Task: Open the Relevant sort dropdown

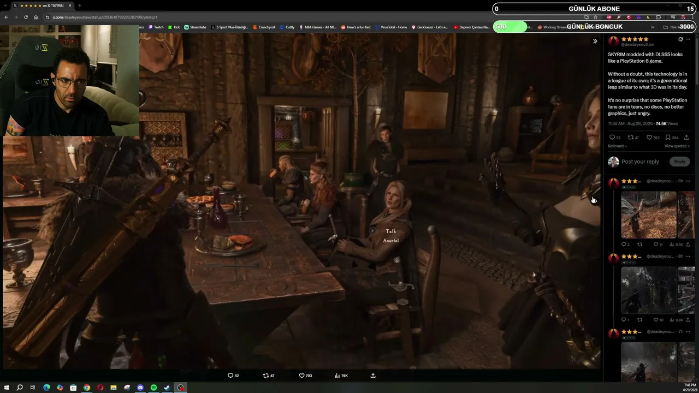Action: (x=618, y=146)
